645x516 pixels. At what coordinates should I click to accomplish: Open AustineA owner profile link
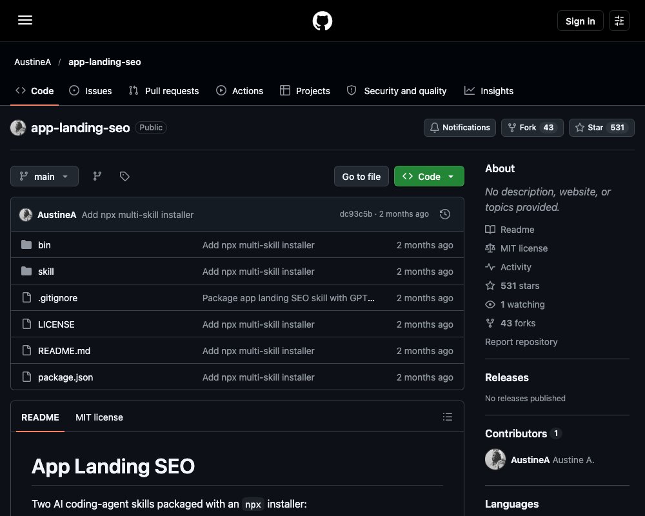point(32,62)
